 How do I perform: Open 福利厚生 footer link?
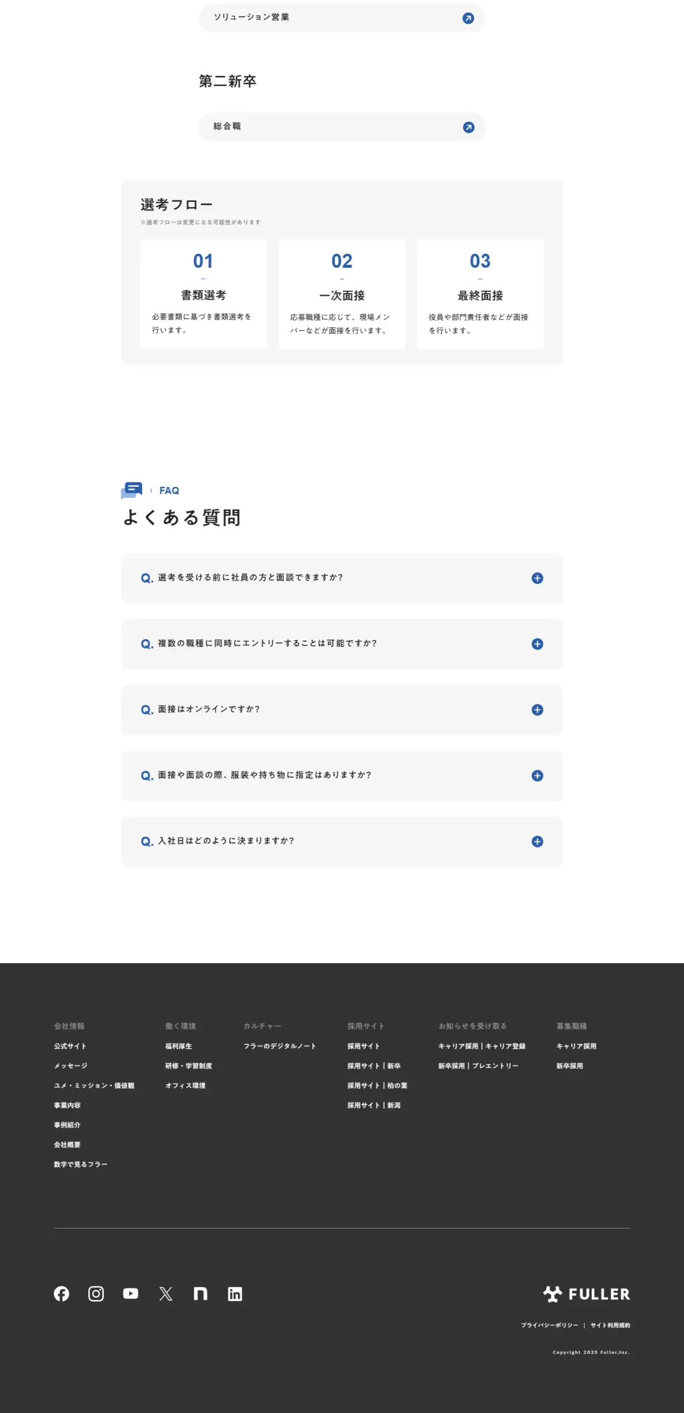[x=179, y=1046]
